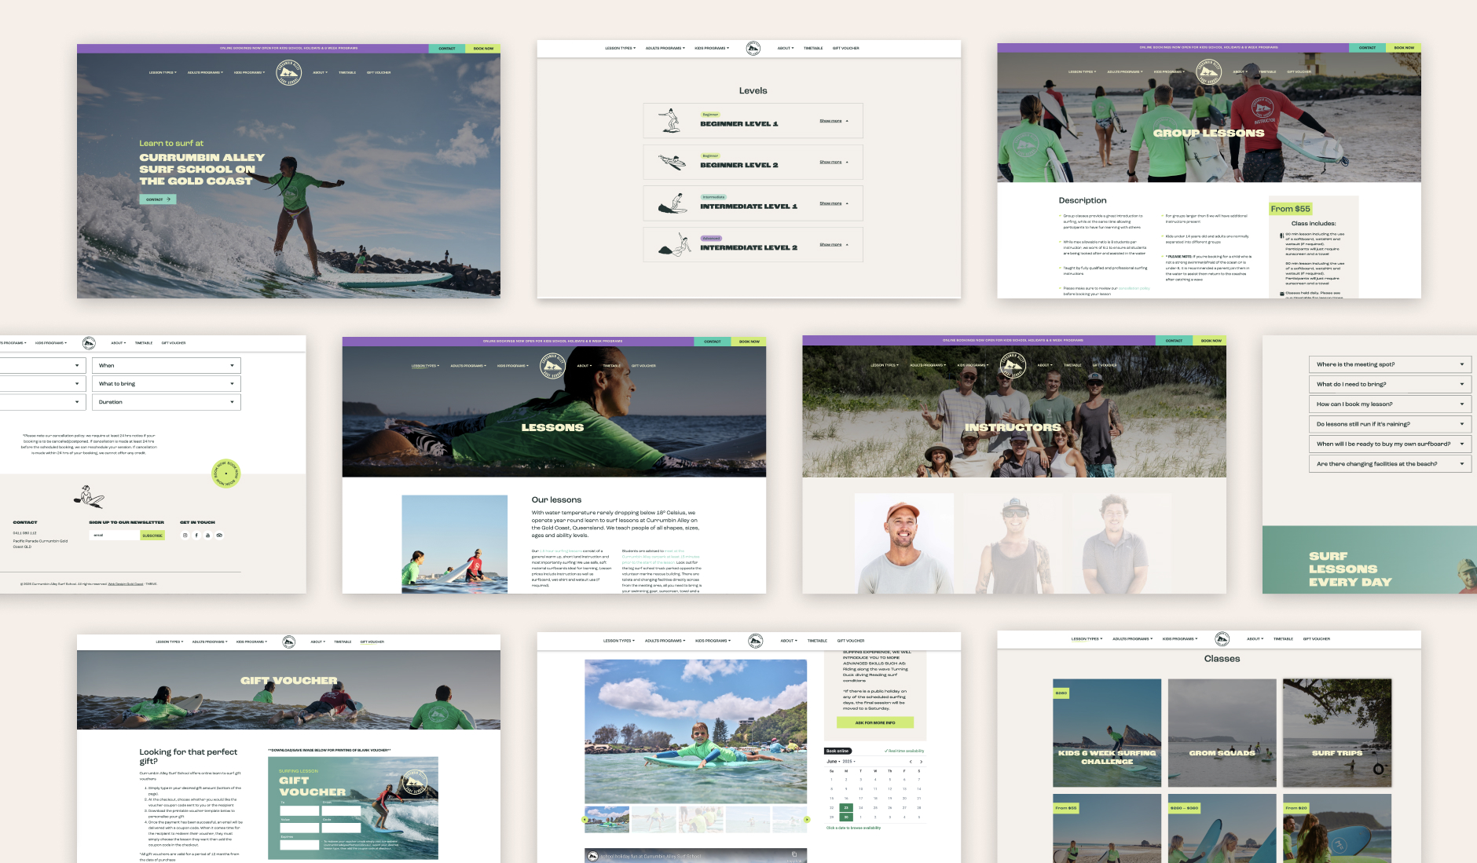
Task: Expand 'Are there changing facilities at the beach?' FAQ
Action: pyautogui.click(x=1389, y=463)
